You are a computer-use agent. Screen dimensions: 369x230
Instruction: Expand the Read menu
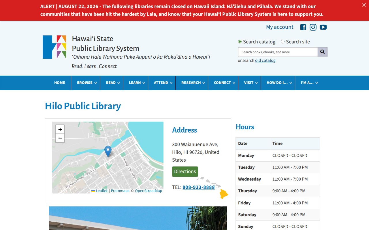(111, 83)
